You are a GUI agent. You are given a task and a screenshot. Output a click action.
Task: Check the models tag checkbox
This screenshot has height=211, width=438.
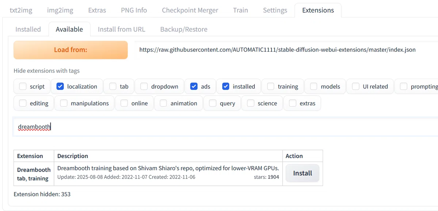(x=314, y=87)
